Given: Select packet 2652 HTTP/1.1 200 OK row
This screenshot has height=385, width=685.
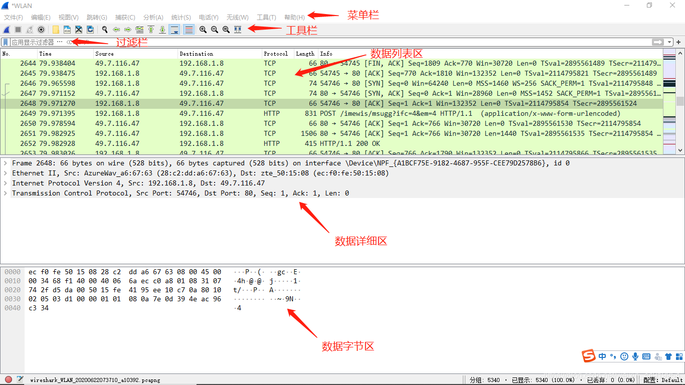Looking at the screenshot, I should pyautogui.click(x=331, y=143).
